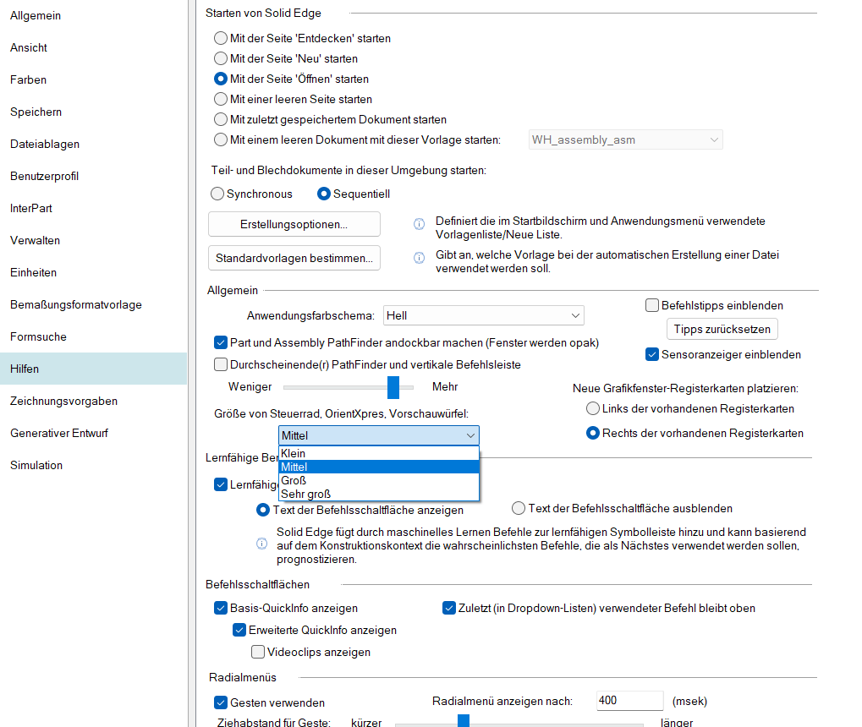
Task: Enable Videoclips anzeigen checkbox
Action: [258, 652]
